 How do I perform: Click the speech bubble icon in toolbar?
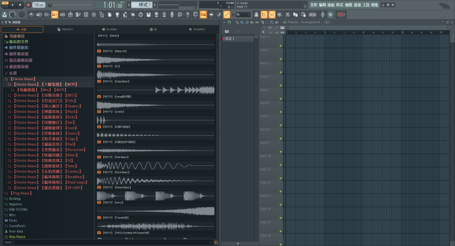(x=180, y=14)
